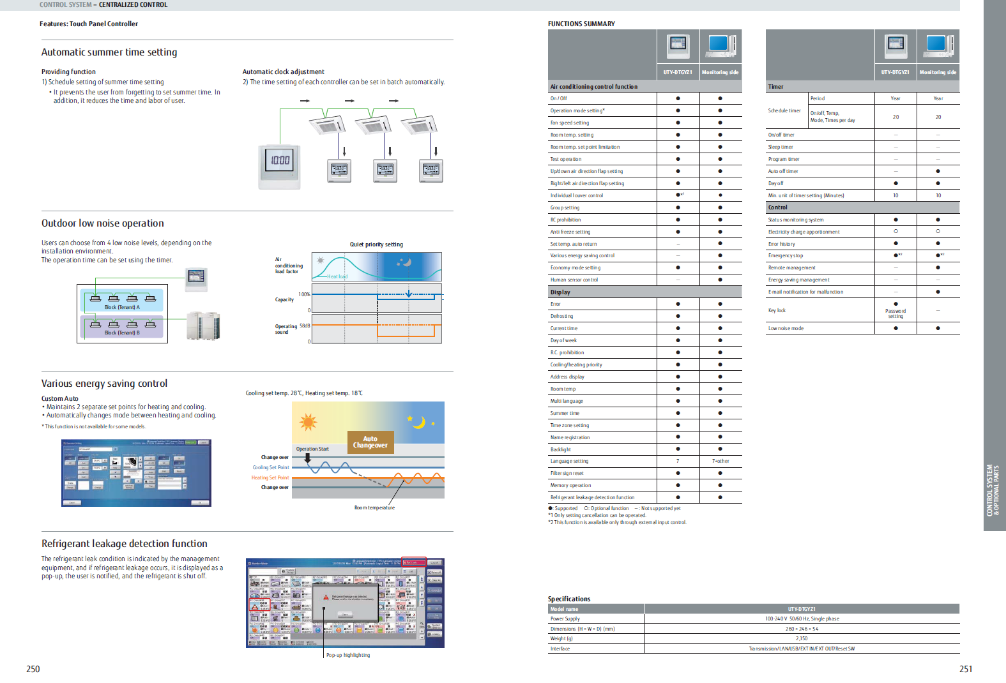Click 'Automatic summer time setting' heading
Image resolution: width=1006 pixels, height=683 pixels.
[109, 52]
